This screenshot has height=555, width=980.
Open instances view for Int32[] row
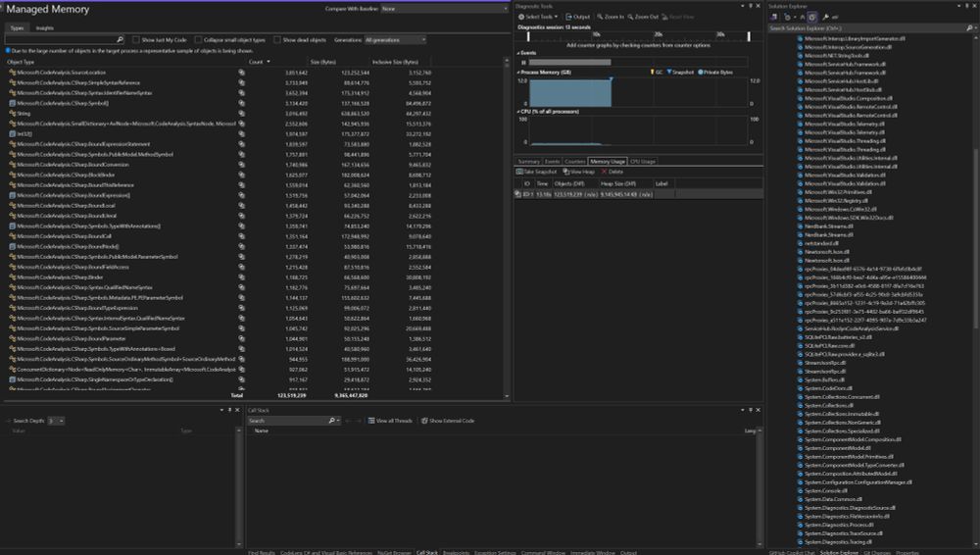coord(241,134)
